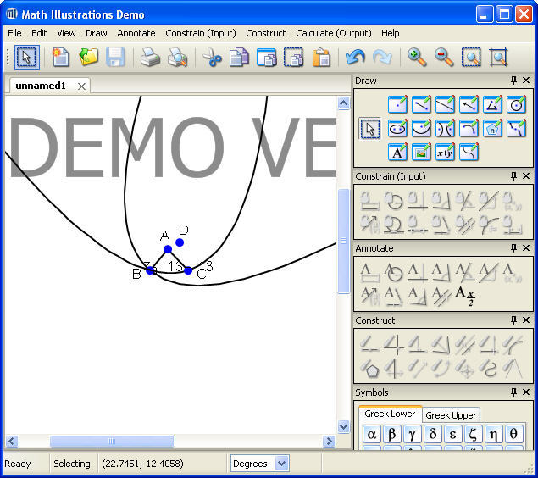Screen dimensions: 538x478
Task: Click the Save floppy disk icon
Action: [115, 58]
